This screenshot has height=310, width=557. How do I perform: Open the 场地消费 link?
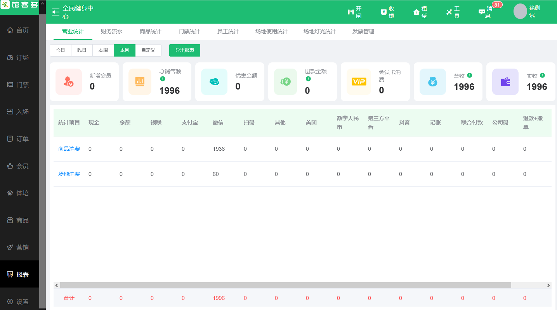click(69, 174)
